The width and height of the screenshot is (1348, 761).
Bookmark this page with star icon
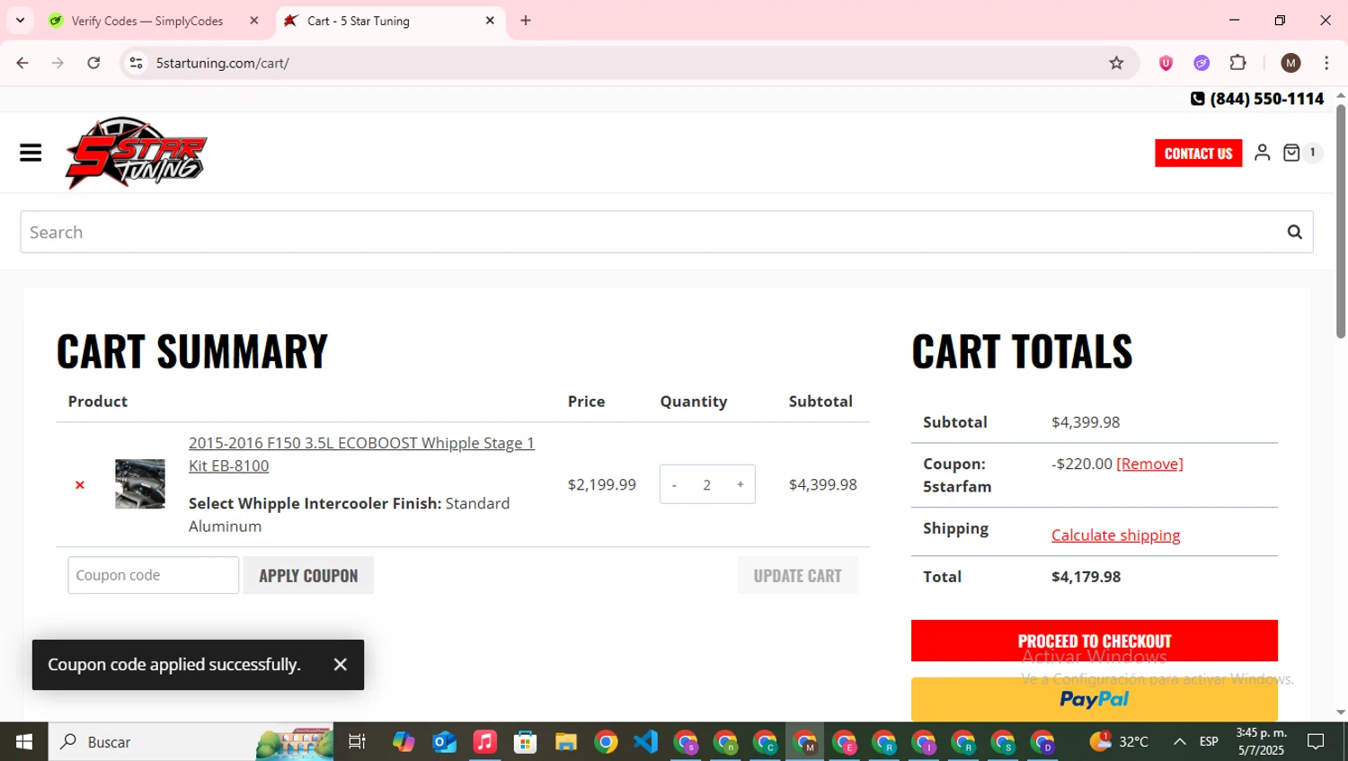1116,63
